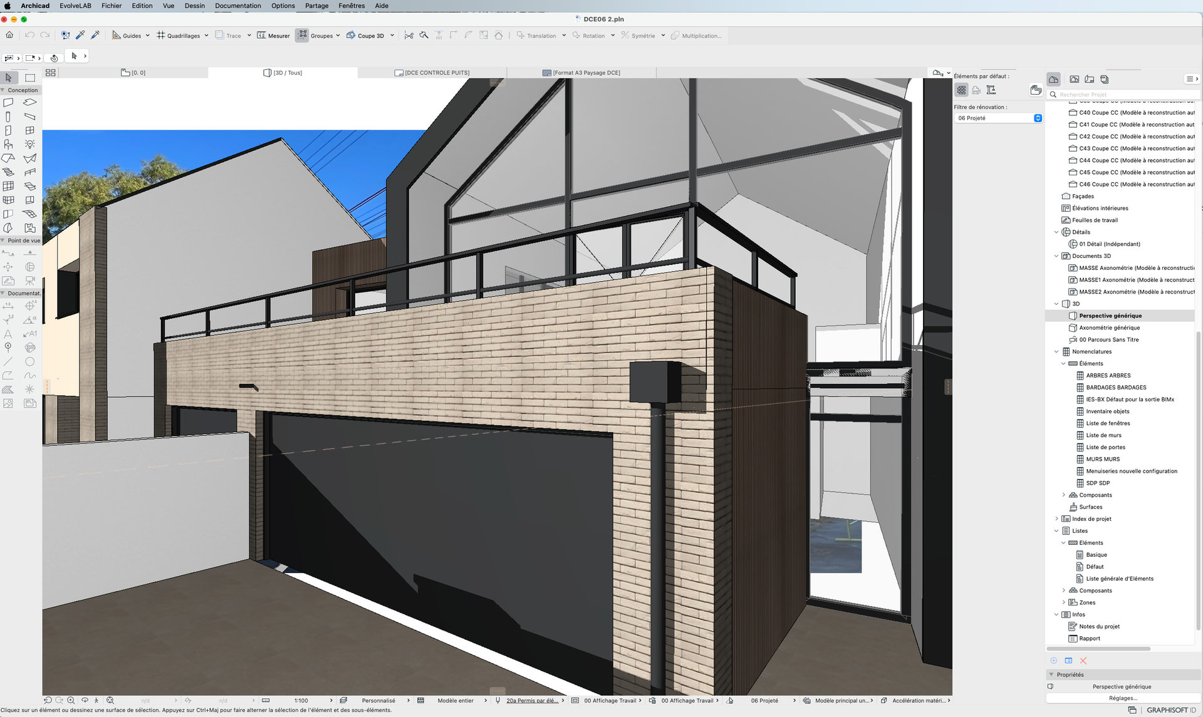Select the Camera tool in Point de vue
The image size is (1203, 717).
pos(29,281)
